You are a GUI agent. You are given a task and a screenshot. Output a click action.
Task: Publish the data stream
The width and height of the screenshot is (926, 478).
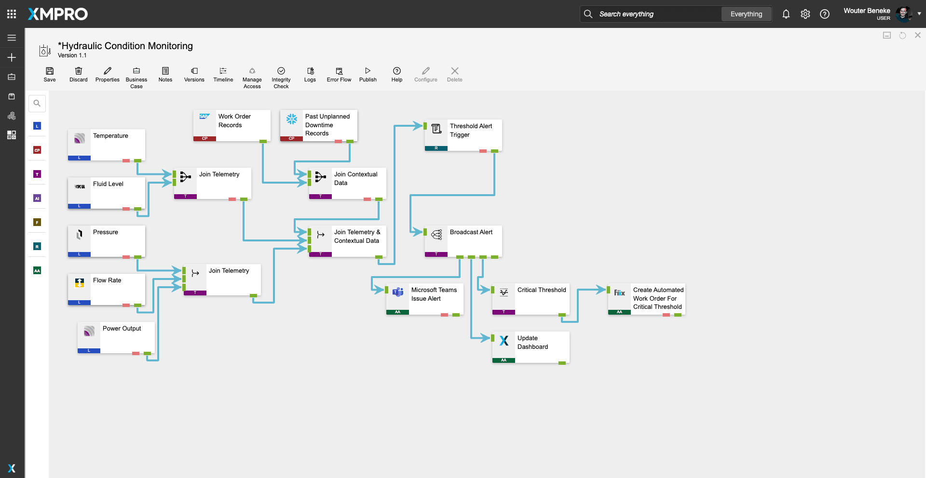tap(368, 74)
